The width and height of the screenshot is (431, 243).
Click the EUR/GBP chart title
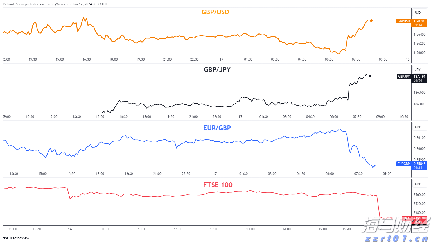tap(217, 128)
